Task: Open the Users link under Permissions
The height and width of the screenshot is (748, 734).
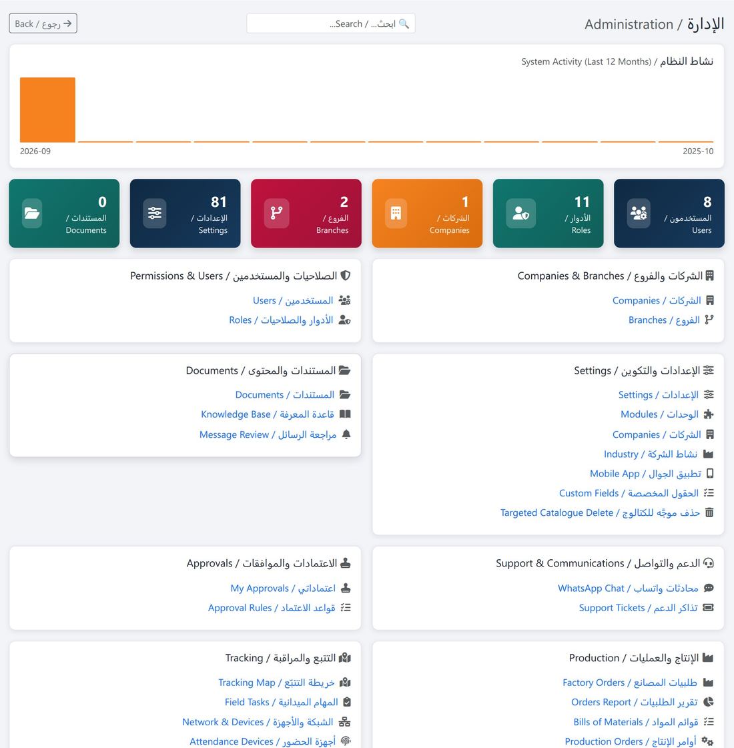Action: point(293,300)
